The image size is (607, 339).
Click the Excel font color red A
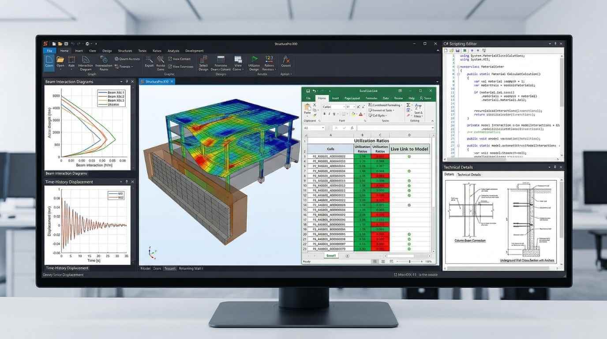(x=360, y=114)
